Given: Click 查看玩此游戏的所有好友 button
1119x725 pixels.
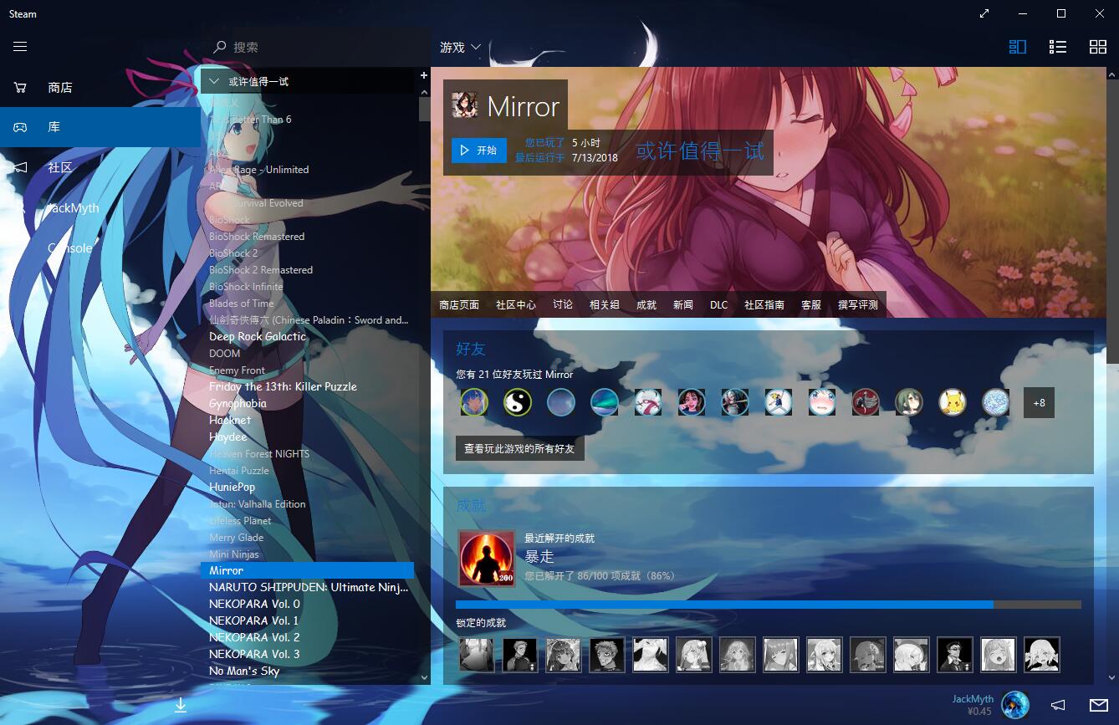Looking at the screenshot, I should point(519,449).
